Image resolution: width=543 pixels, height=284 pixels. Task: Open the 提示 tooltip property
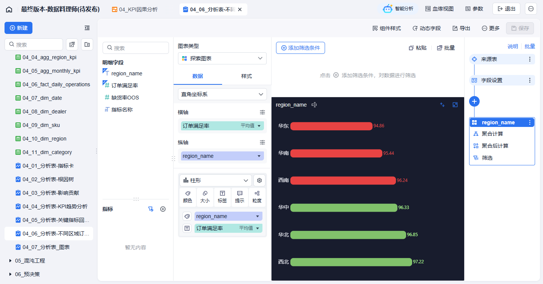[x=240, y=197]
